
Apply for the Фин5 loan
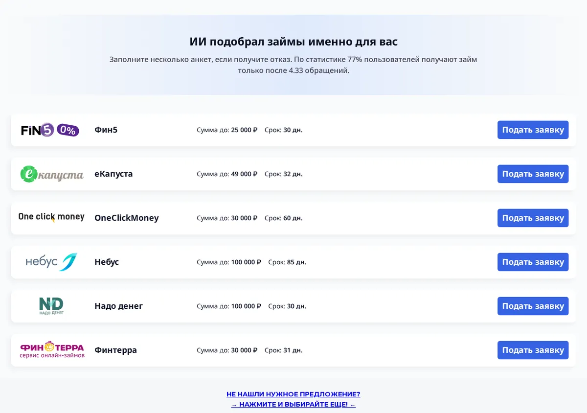pos(533,130)
